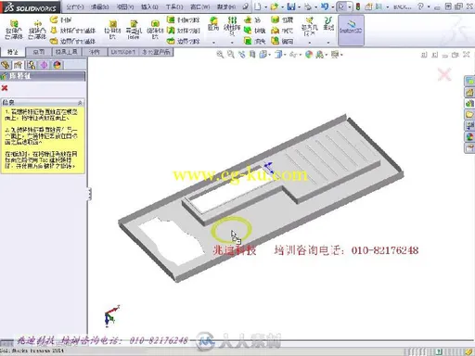Viewport: 475px width, 356px height.
Task: Select the Draft feature
Action: [x=254, y=31]
